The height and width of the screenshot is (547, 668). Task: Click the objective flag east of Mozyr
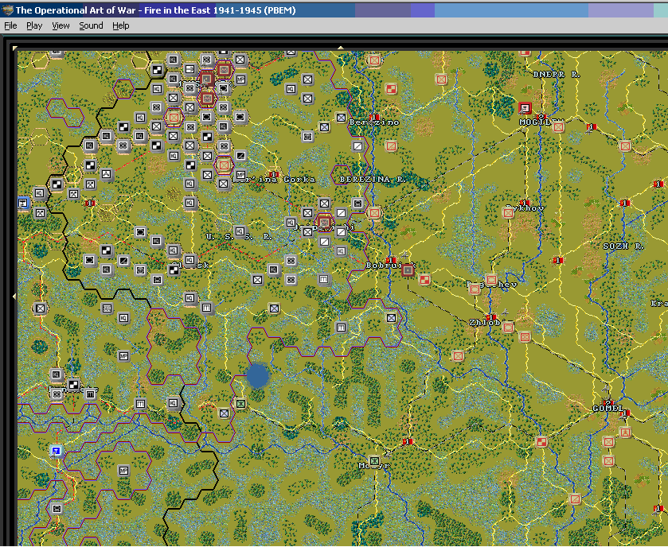tap(408, 442)
